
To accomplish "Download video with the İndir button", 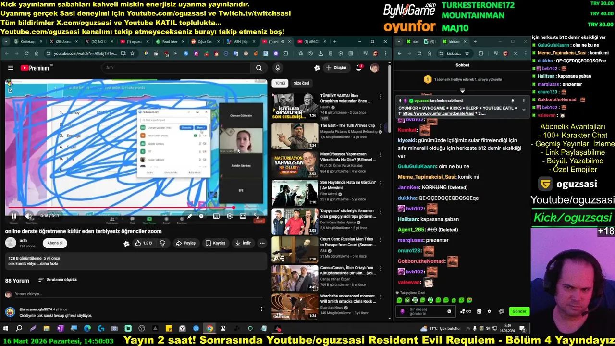I will (243, 243).
